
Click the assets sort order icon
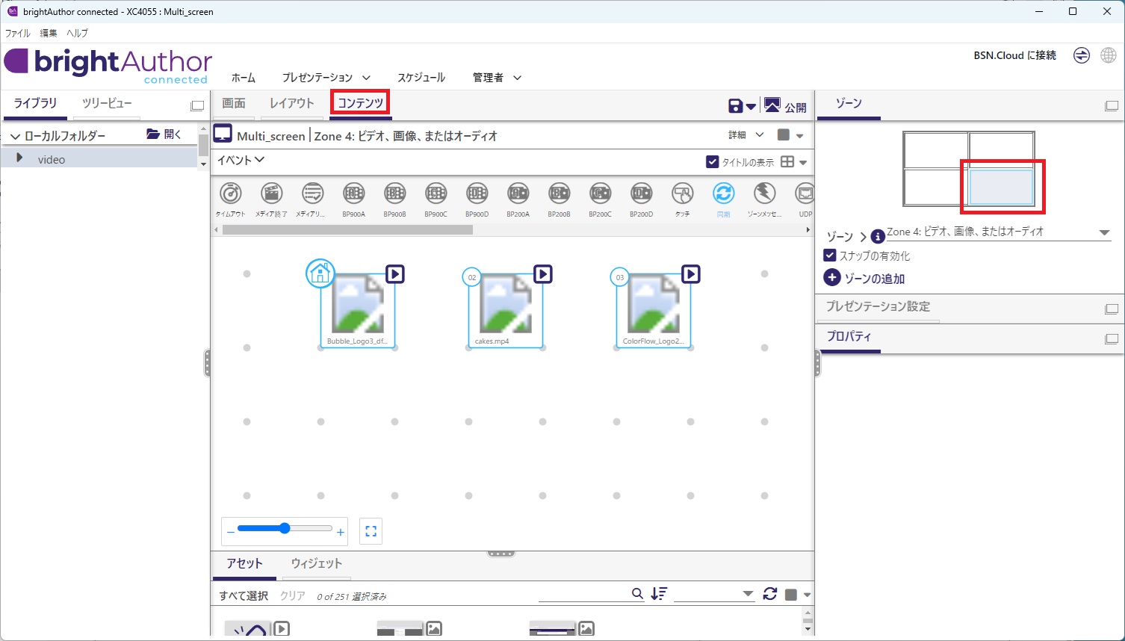point(659,593)
